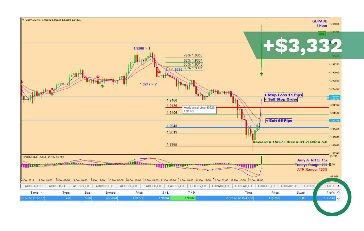
Task: Switch to the AUDUSD,H1 chart tab
Action: pos(128,186)
